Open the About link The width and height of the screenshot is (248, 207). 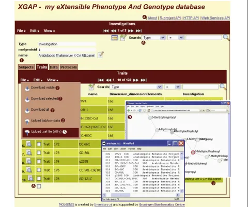point(152,18)
